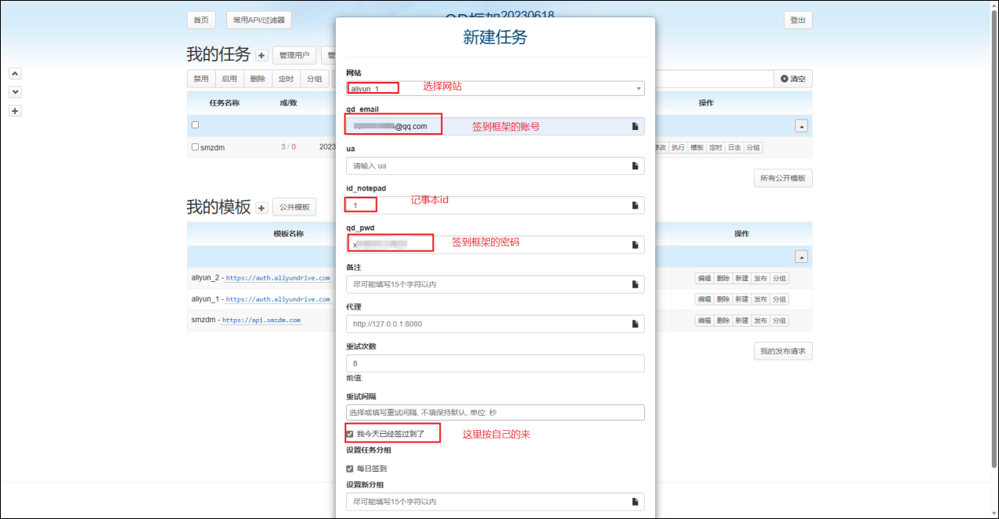Click the 登出 logout button

coord(797,20)
